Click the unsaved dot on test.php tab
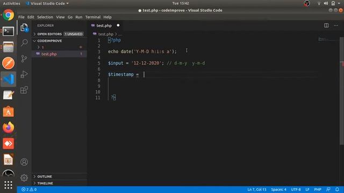 [x=118, y=25]
